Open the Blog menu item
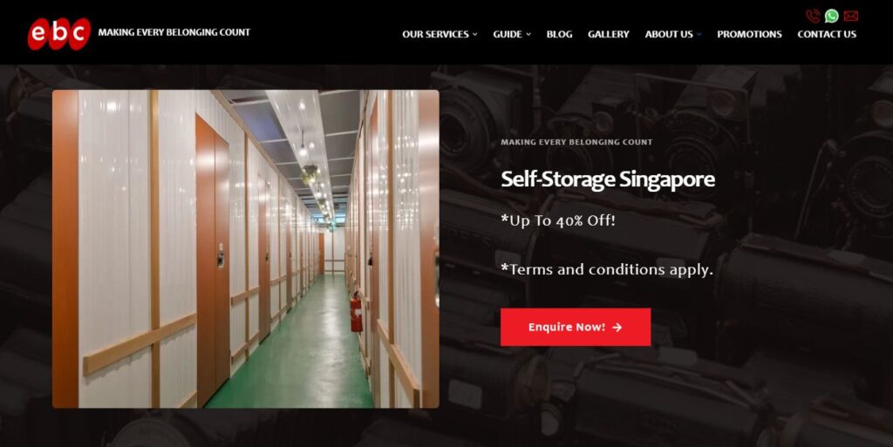 [559, 34]
